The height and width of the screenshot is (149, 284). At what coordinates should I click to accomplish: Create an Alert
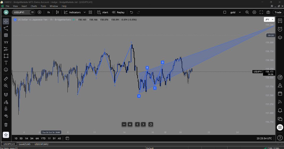(103, 12)
